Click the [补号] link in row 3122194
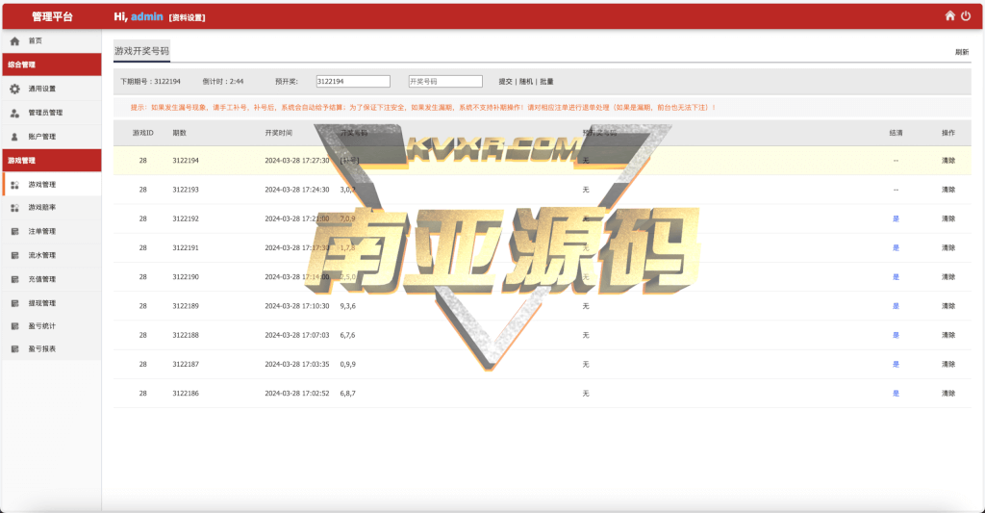 click(x=349, y=161)
